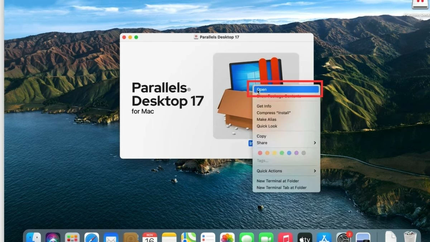Open System Preferences with the notification badge

click(343, 237)
